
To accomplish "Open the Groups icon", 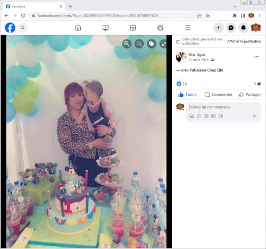I will [x=161, y=28].
